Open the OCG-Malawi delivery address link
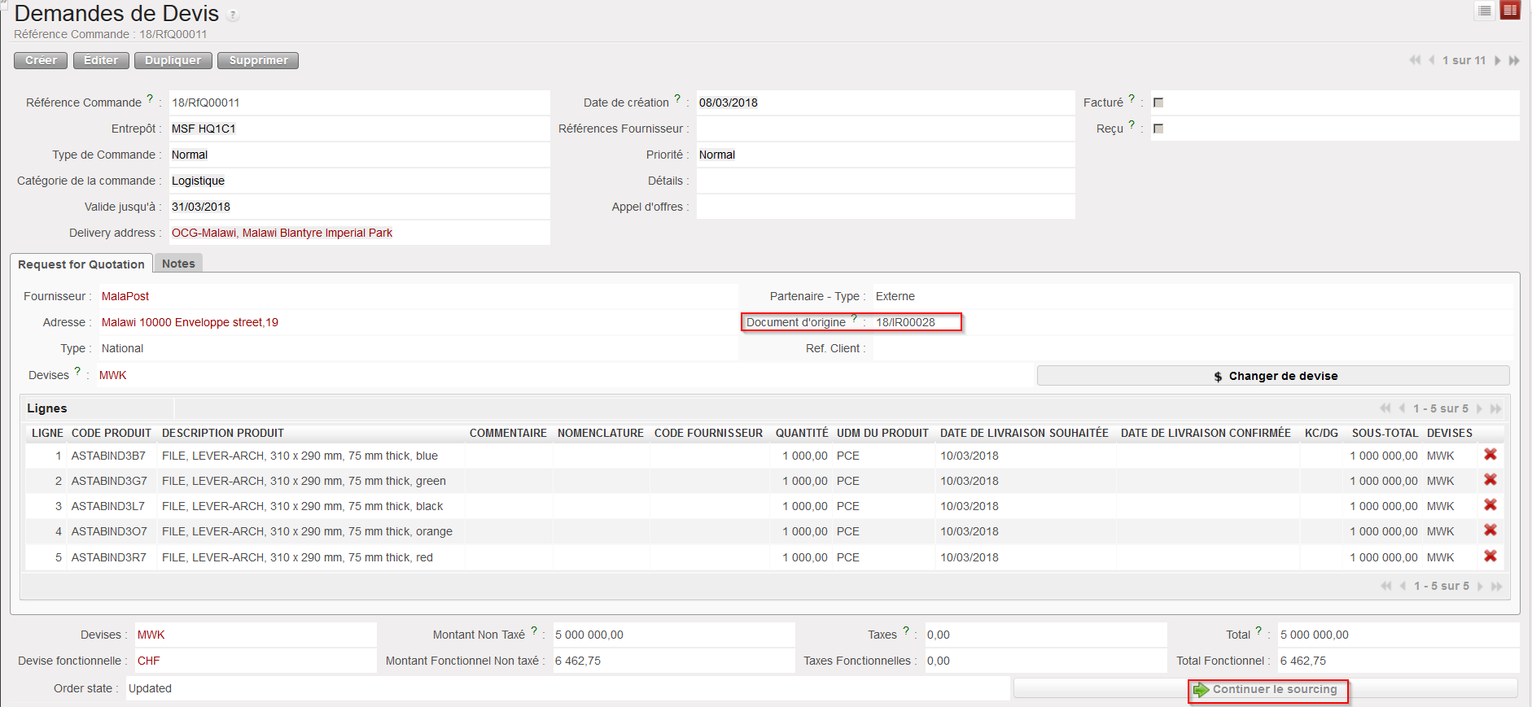The image size is (1532, 707). tap(282, 233)
